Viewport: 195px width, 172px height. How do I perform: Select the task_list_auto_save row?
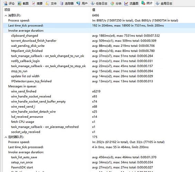point(99,157)
